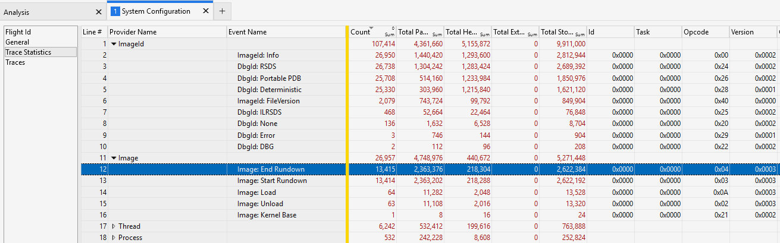The image size is (780, 243).
Task: Select the DbgId: RSDS row
Action: pyautogui.click(x=429, y=67)
